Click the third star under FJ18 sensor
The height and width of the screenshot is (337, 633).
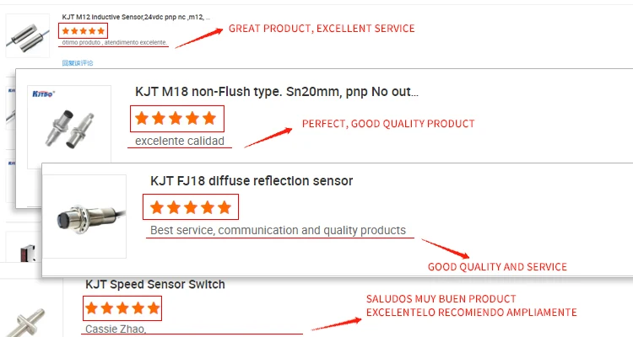[191, 207]
